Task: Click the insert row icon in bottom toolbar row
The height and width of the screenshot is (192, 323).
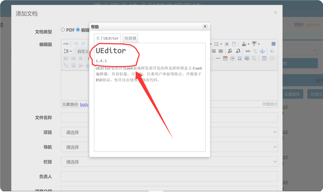Action: pyautogui.click(x=73, y=65)
